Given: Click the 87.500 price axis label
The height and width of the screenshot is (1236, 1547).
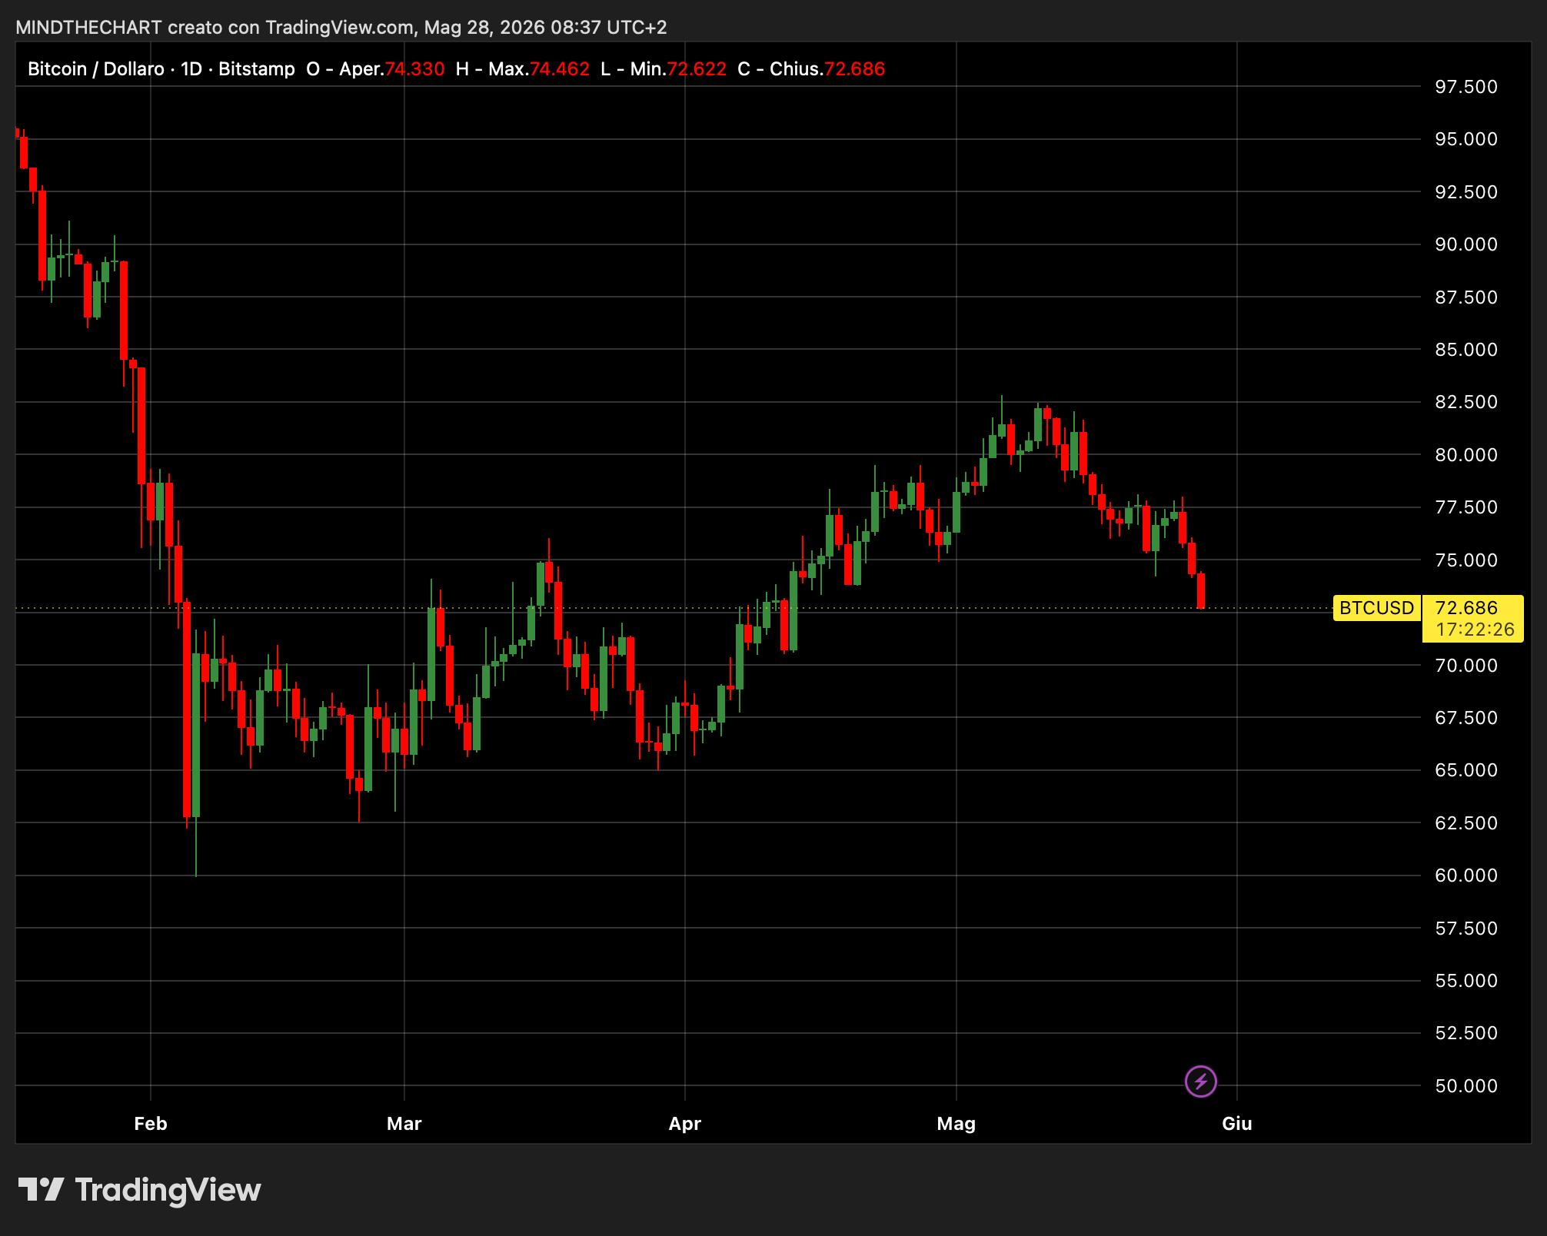Looking at the screenshot, I should (x=1466, y=297).
